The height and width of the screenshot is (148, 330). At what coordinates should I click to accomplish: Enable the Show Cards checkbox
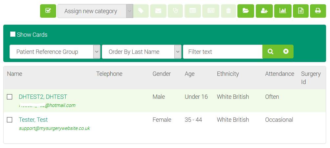point(13,34)
